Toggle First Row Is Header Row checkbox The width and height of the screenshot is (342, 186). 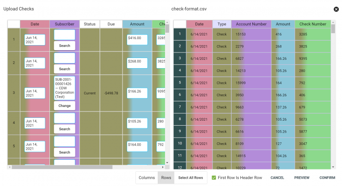[x=214, y=178]
